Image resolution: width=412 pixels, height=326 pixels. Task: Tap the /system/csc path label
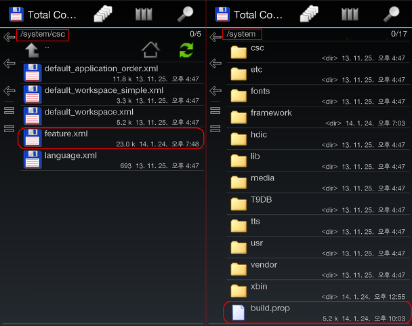click(x=43, y=34)
